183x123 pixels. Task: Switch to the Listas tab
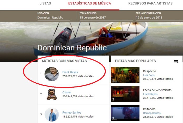coord(45,4)
